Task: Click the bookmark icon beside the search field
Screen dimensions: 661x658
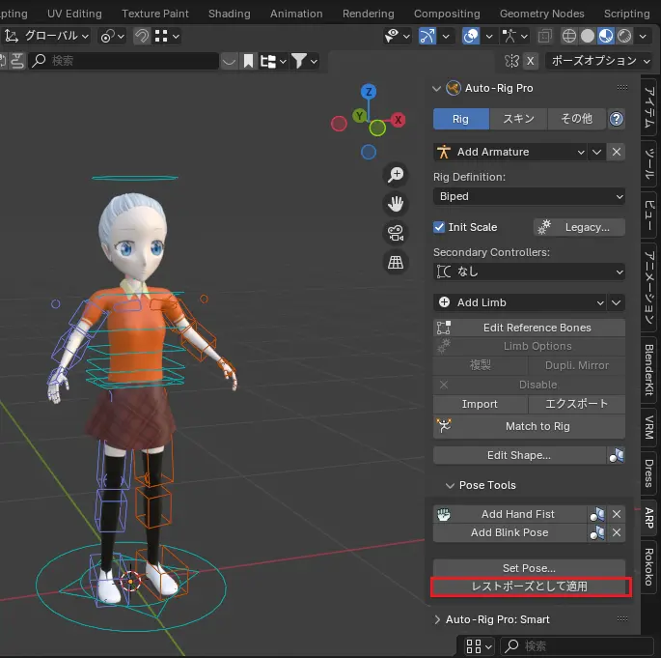Action: click(248, 61)
